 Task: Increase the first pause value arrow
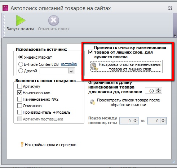click(x=136, y=119)
